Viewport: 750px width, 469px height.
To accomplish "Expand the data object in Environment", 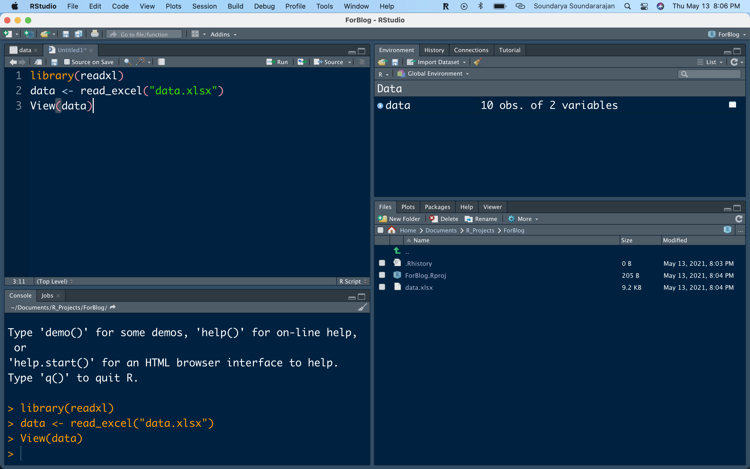I will (x=380, y=106).
